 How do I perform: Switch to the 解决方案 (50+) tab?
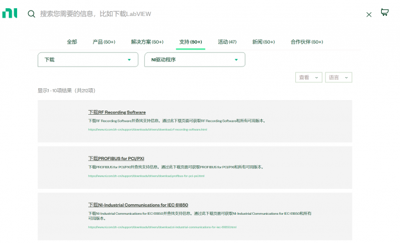(x=147, y=42)
